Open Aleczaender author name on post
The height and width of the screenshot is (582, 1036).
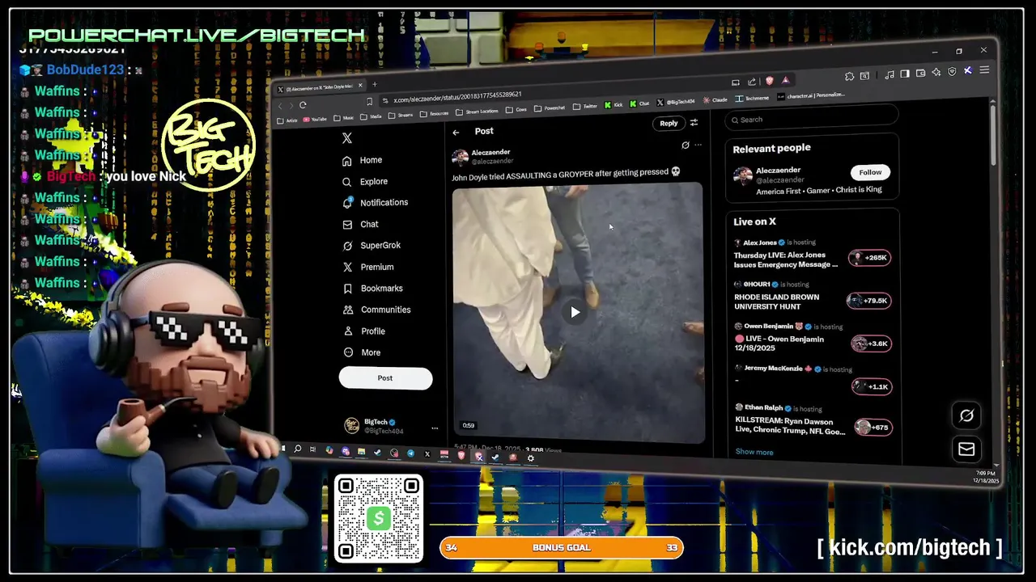(491, 153)
